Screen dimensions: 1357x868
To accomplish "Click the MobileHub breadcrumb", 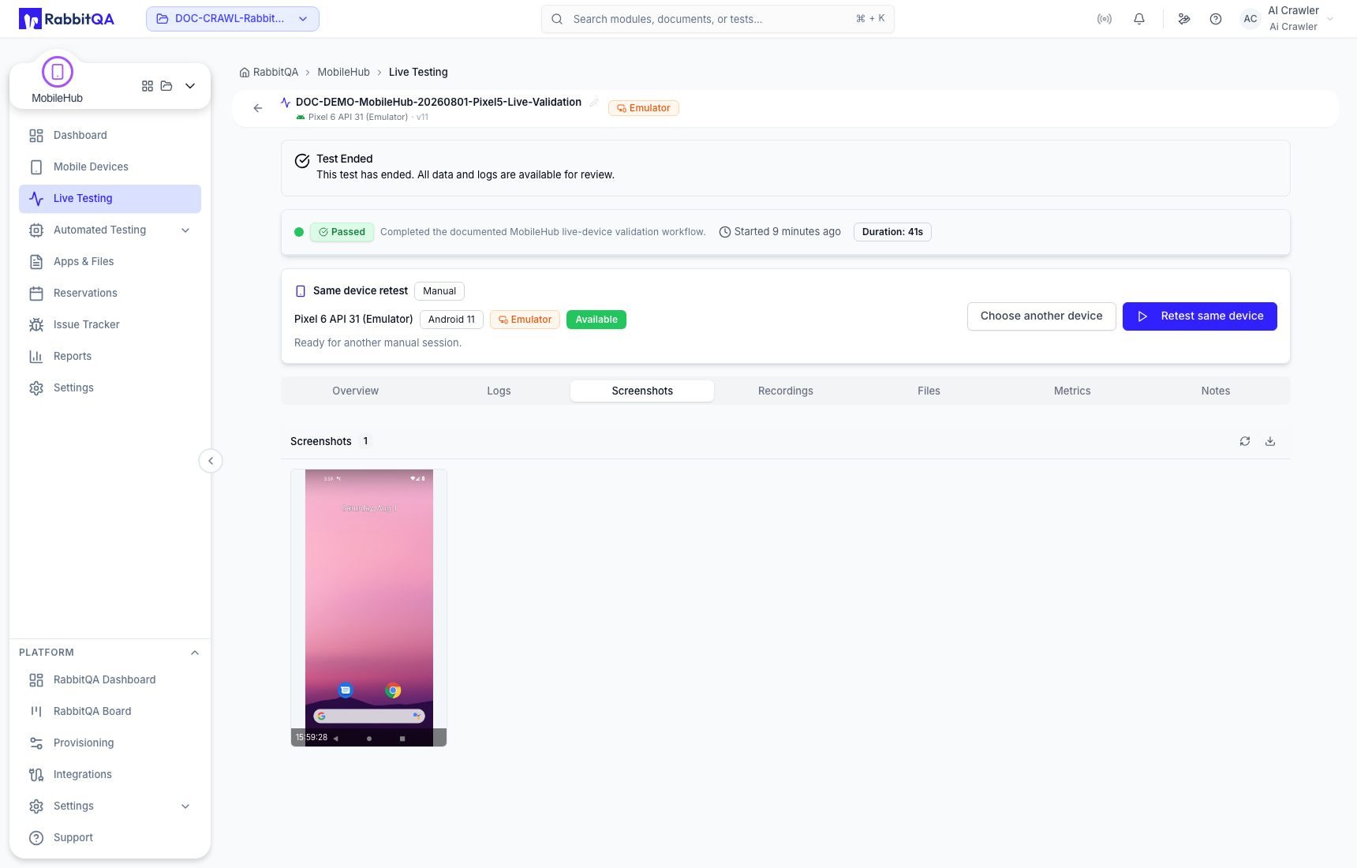I will [x=343, y=72].
